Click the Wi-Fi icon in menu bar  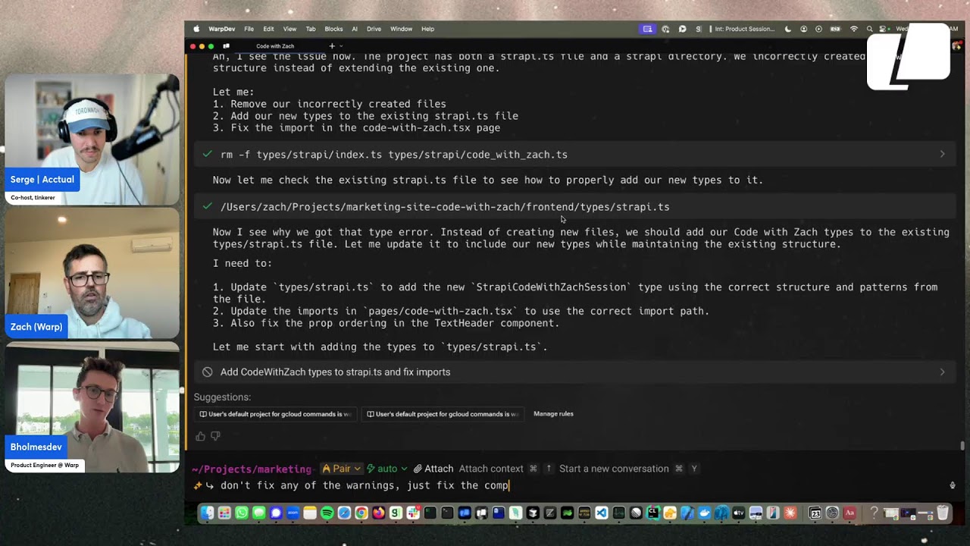[854, 29]
